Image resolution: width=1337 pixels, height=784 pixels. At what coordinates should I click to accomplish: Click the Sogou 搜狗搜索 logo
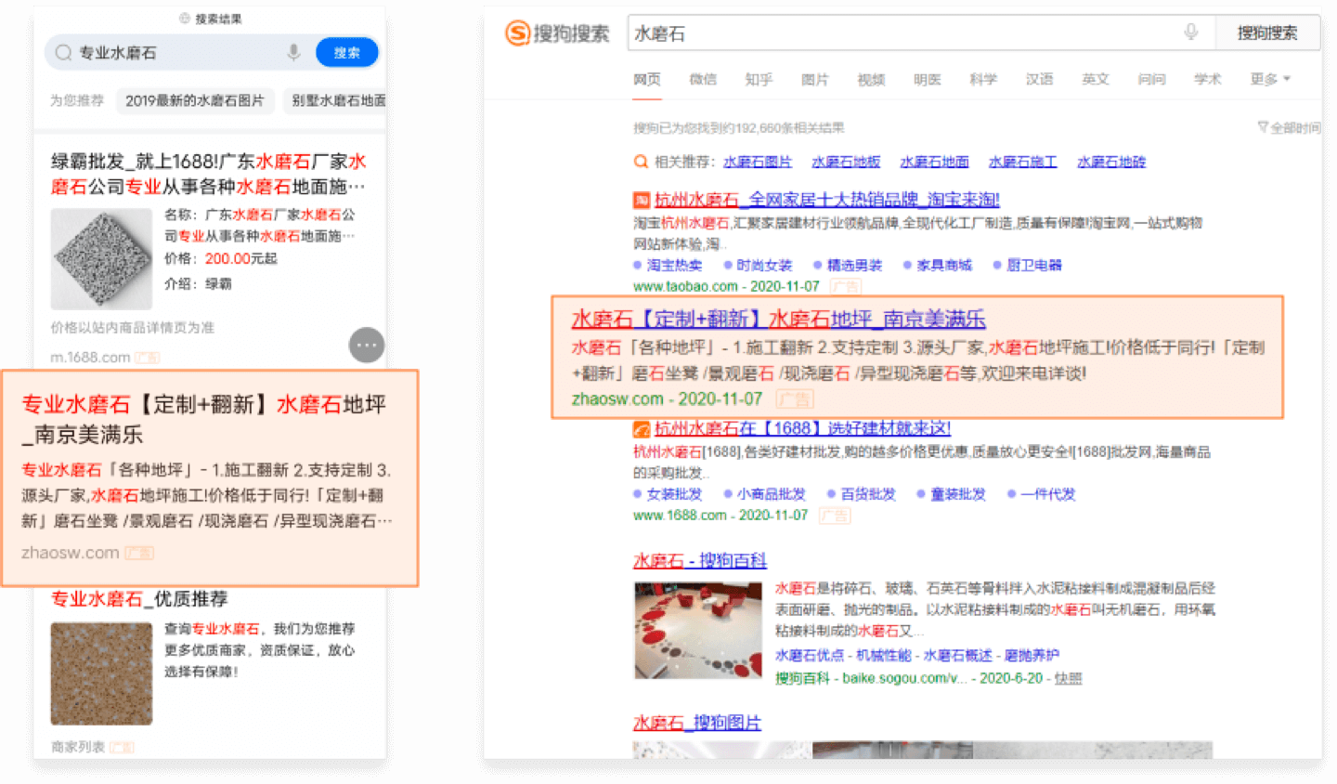tap(557, 33)
